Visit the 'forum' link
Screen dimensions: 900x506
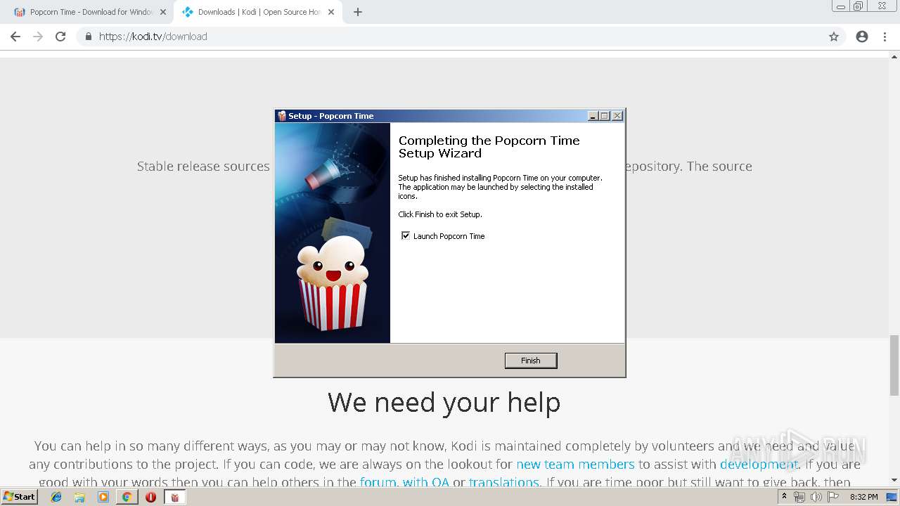tap(378, 482)
